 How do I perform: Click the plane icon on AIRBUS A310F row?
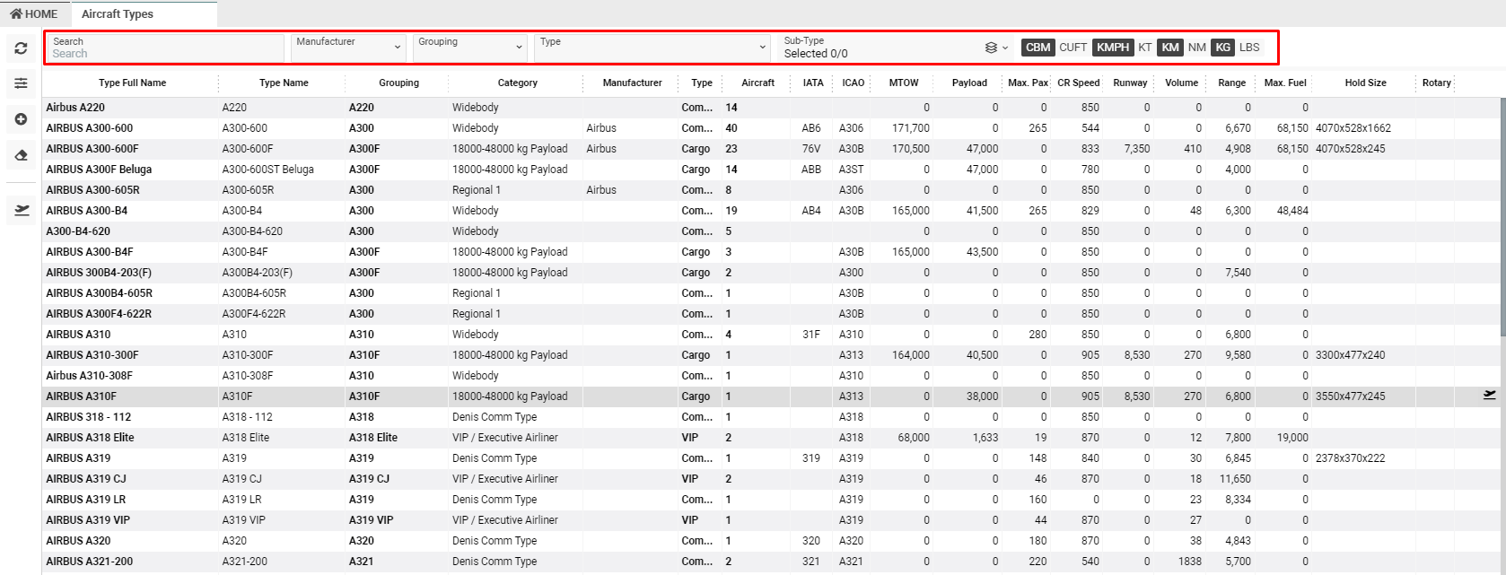click(1489, 395)
